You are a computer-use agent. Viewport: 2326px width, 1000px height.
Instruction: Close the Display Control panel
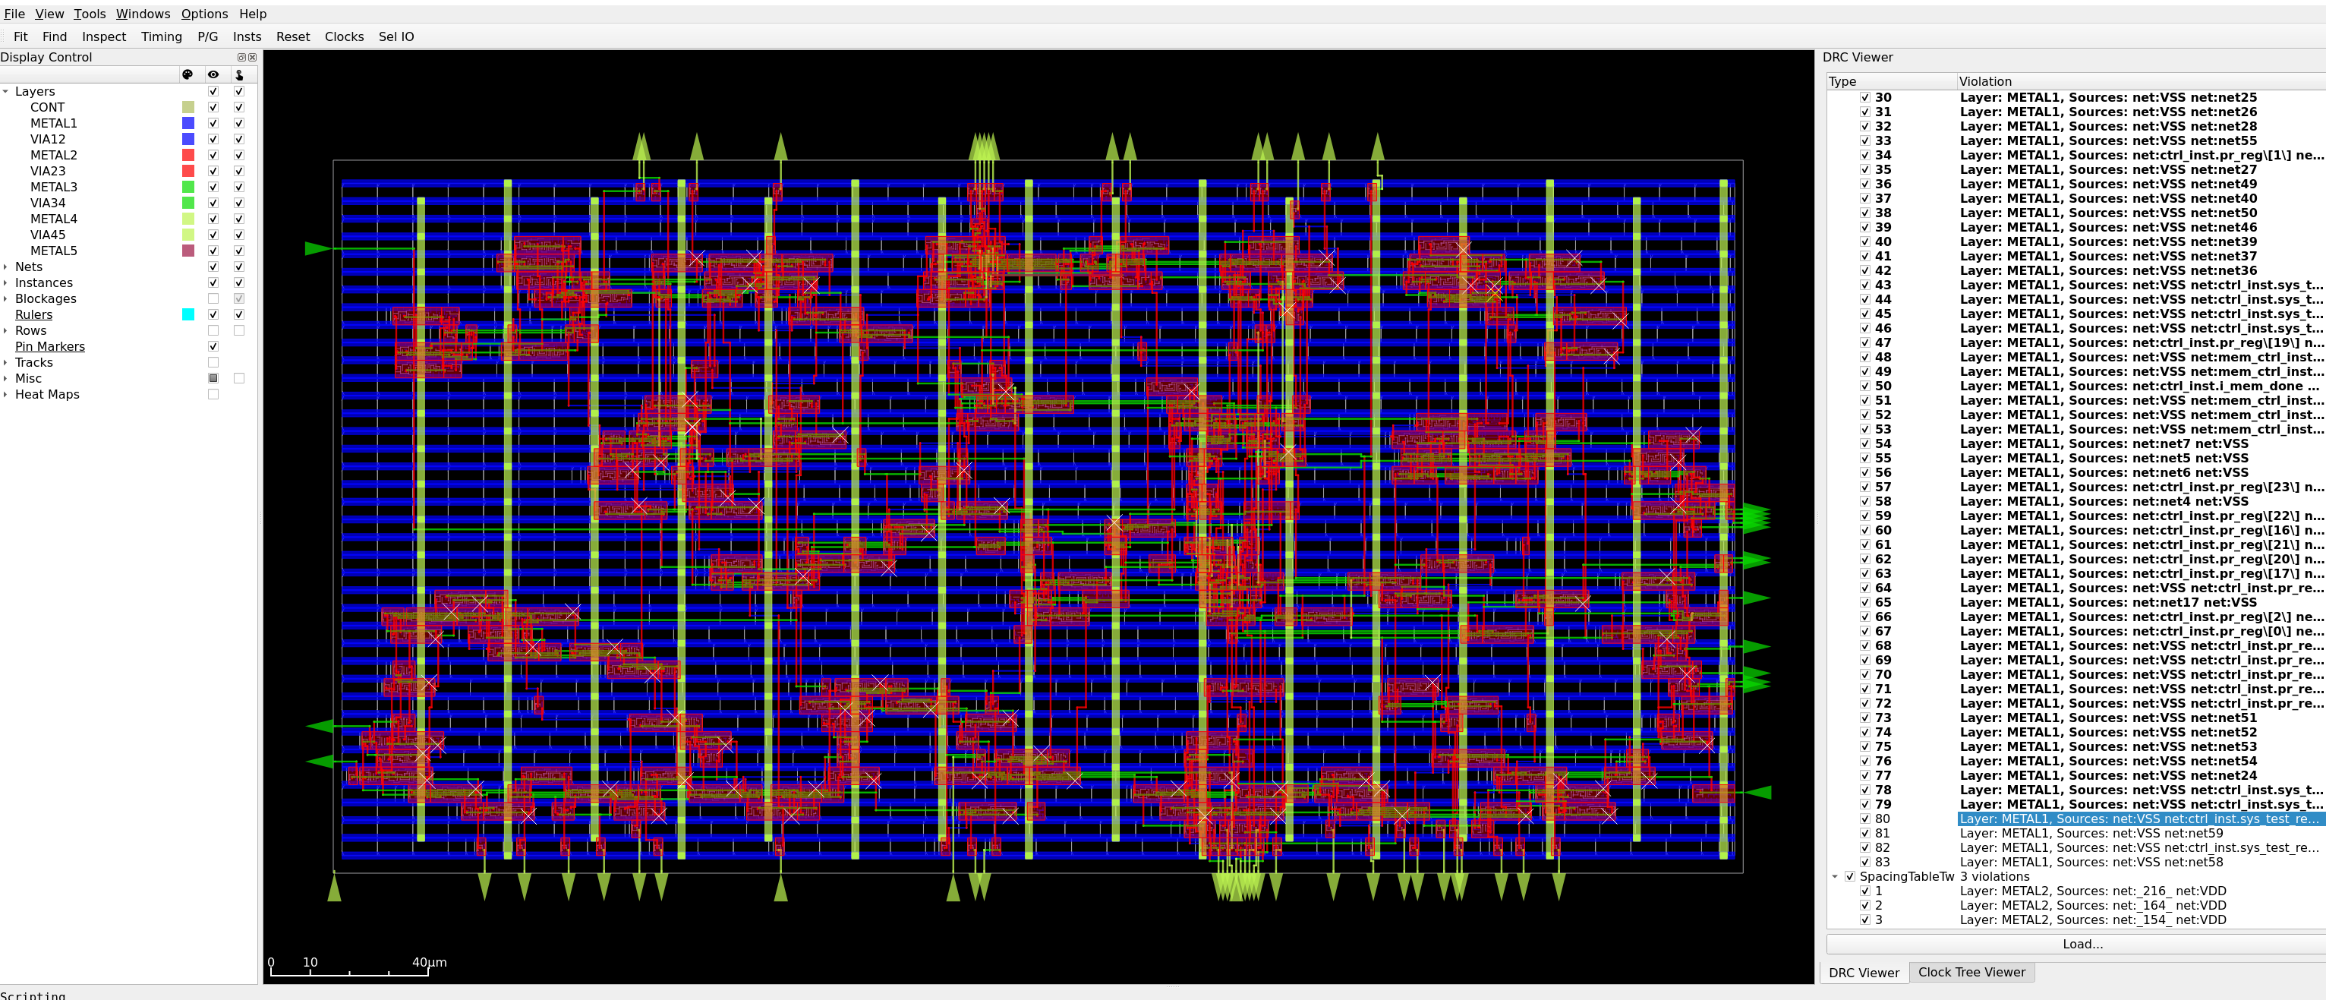[252, 57]
